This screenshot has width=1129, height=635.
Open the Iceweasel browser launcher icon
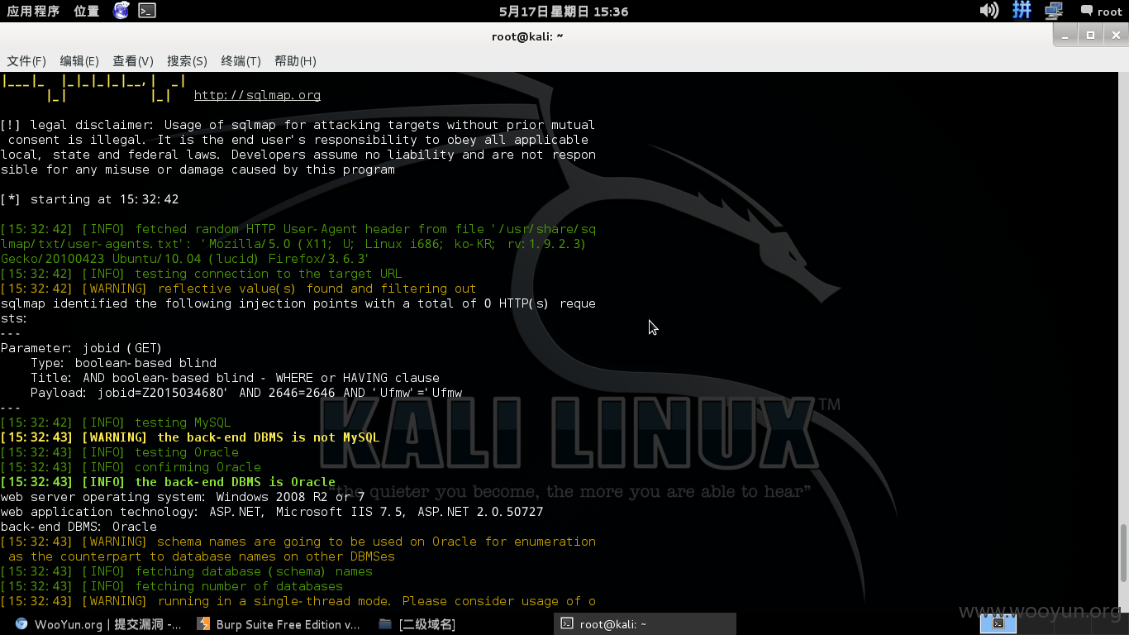[121, 11]
